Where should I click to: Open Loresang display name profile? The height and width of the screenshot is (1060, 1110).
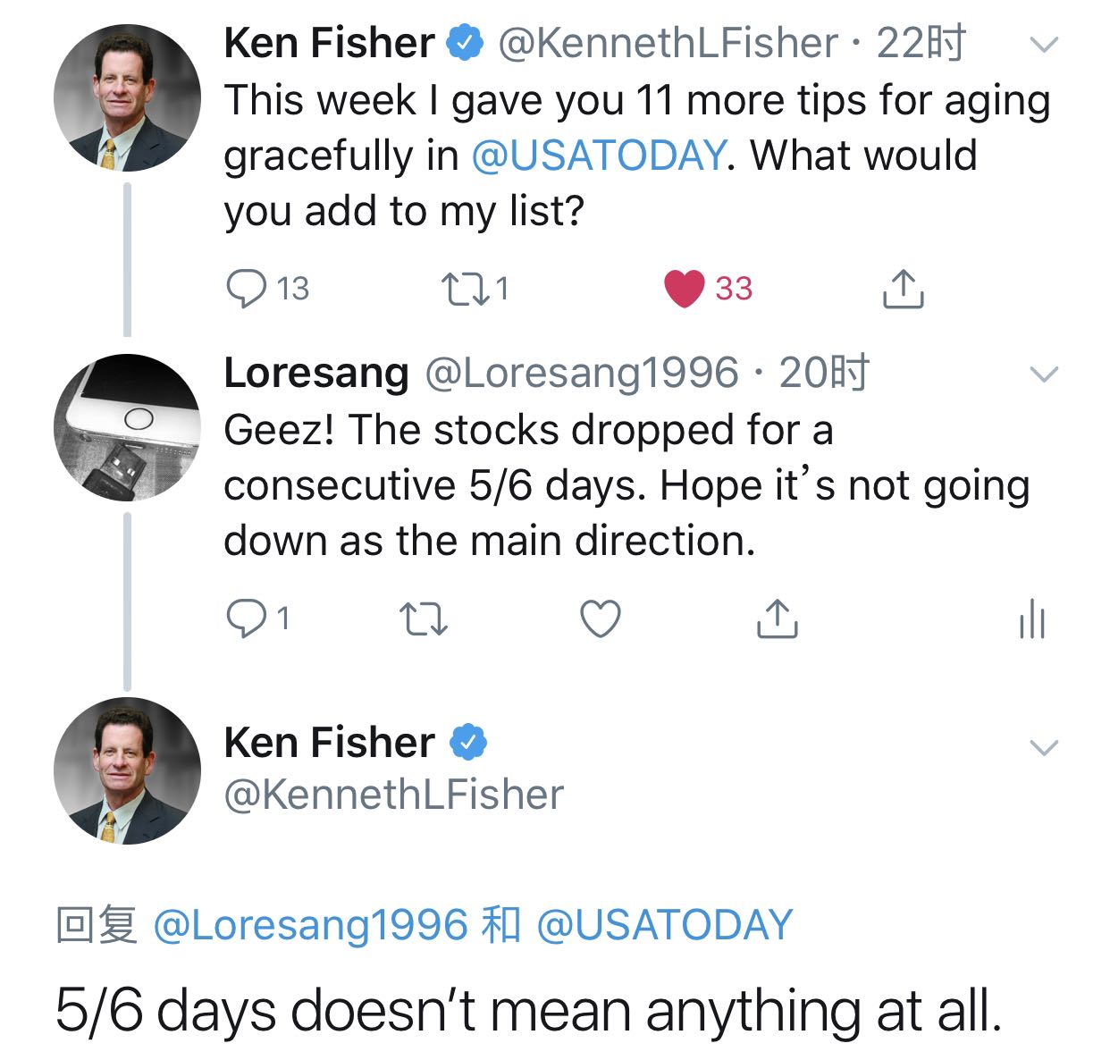click(316, 373)
